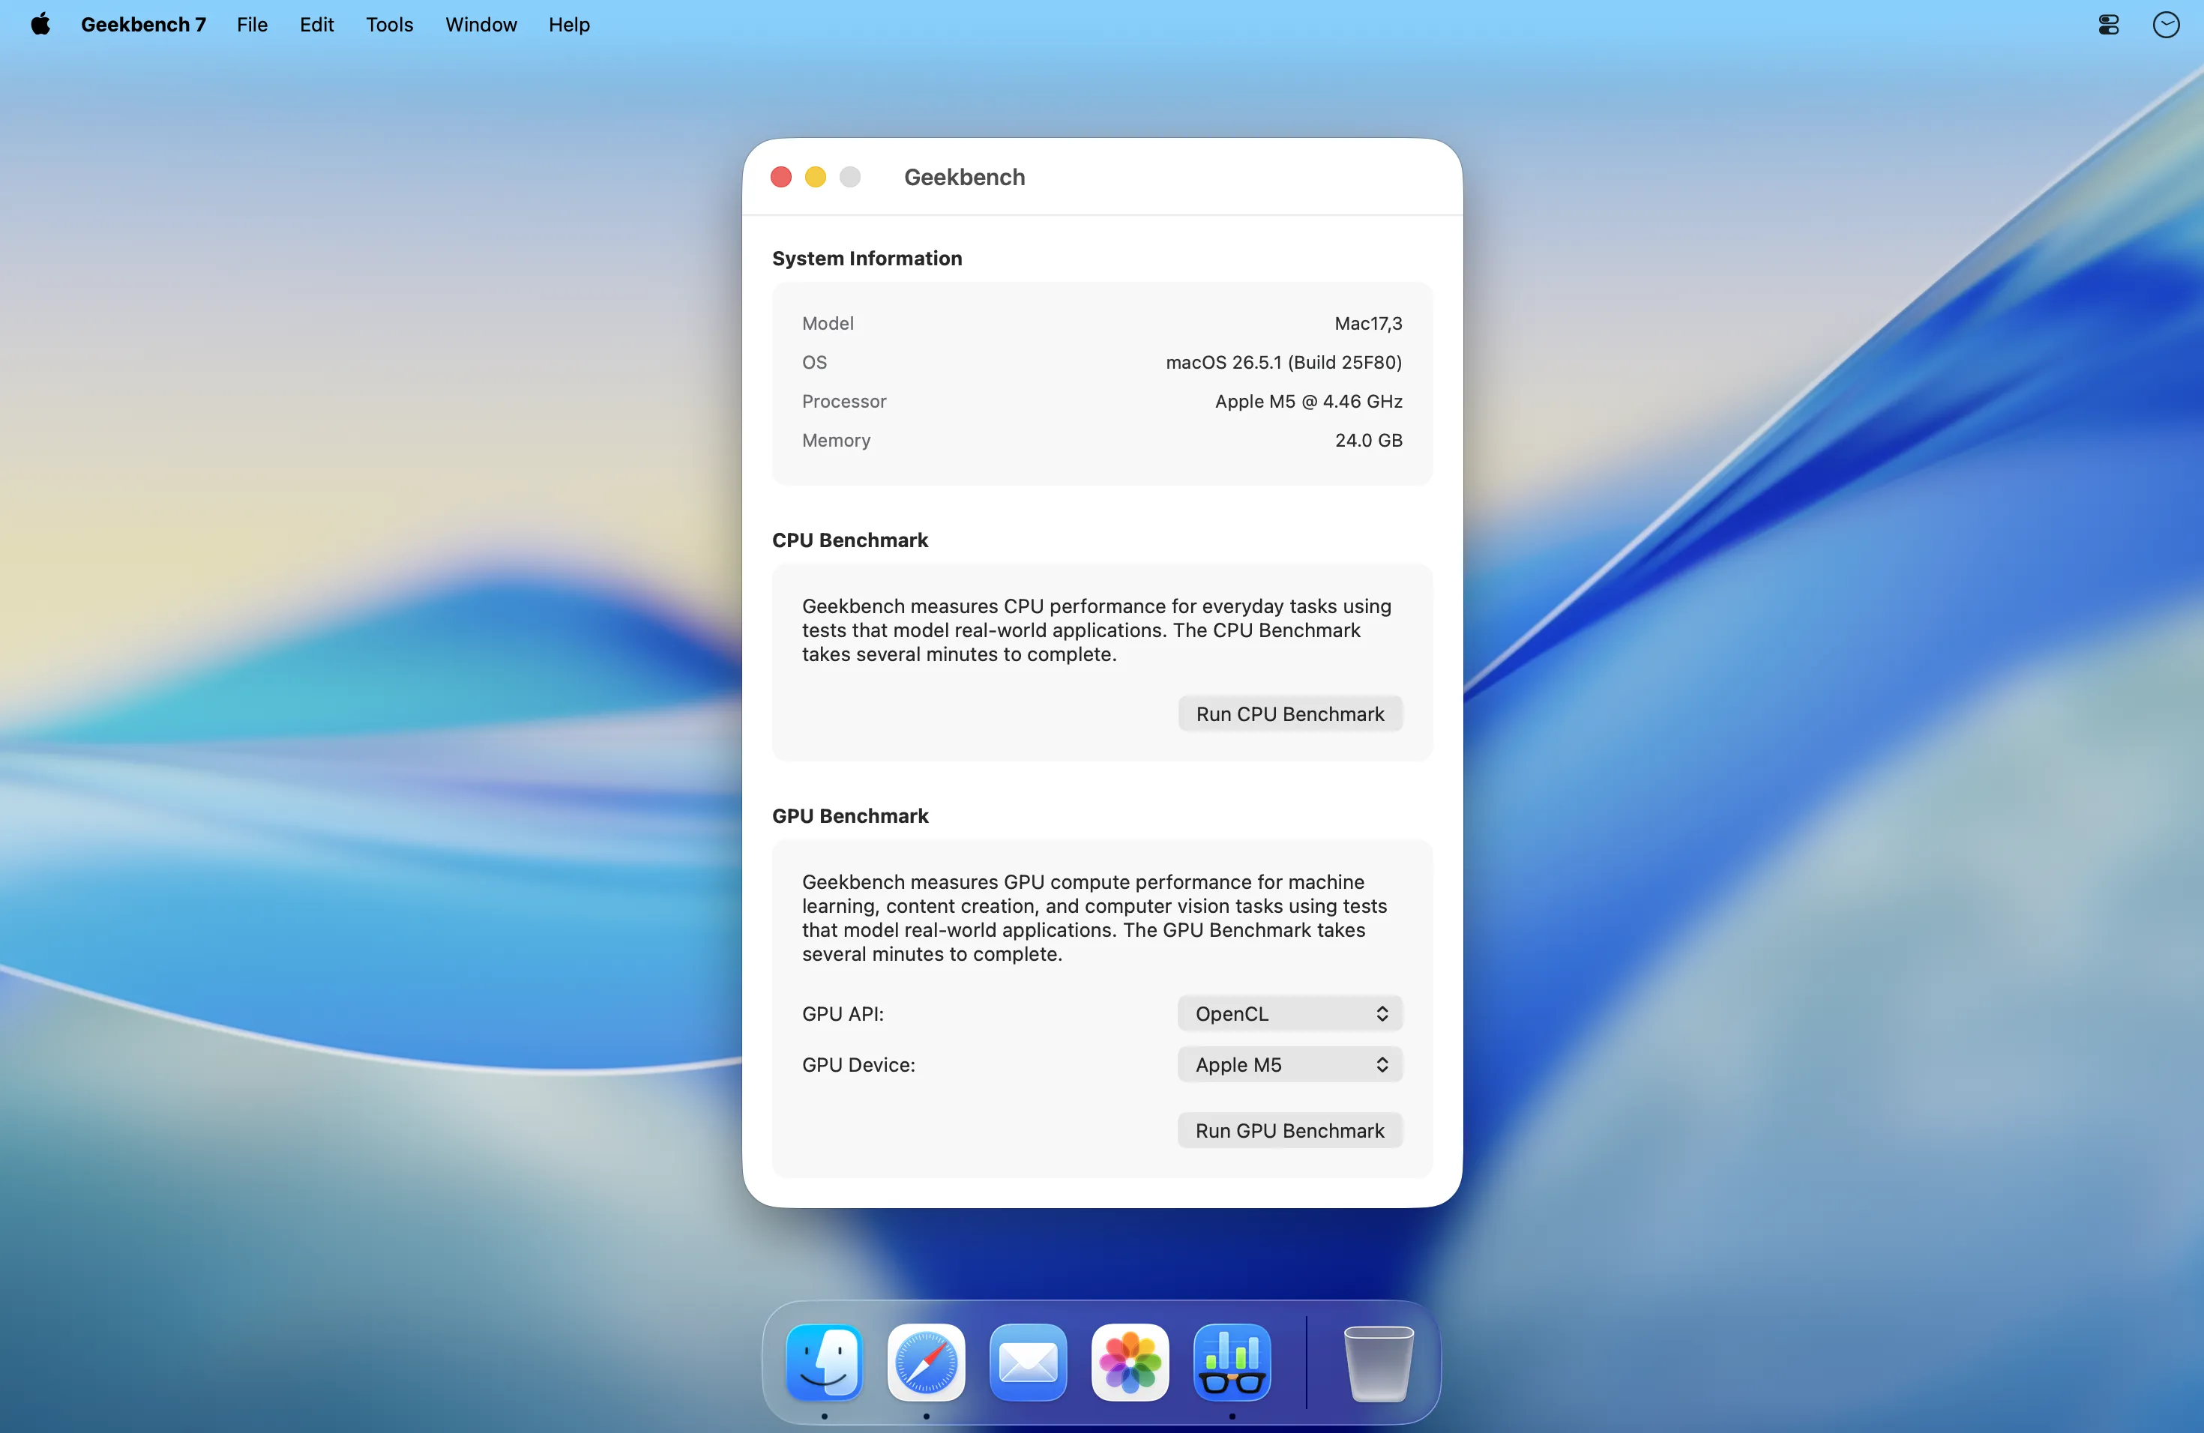Click the System Information heading
This screenshot has width=2204, height=1433.
coord(867,259)
